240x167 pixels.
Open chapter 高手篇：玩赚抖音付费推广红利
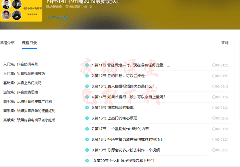[x=28, y=101]
